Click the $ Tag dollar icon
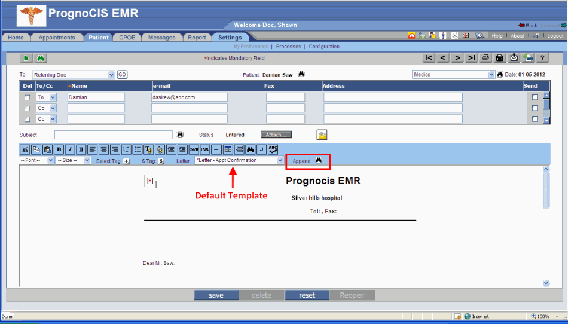This screenshot has height=324, width=568. click(x=161, y=161)
